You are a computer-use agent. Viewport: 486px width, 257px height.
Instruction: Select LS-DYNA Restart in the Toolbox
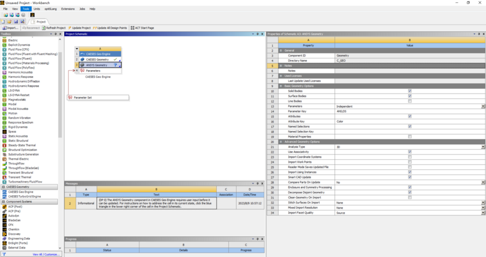tap(18, 95)
